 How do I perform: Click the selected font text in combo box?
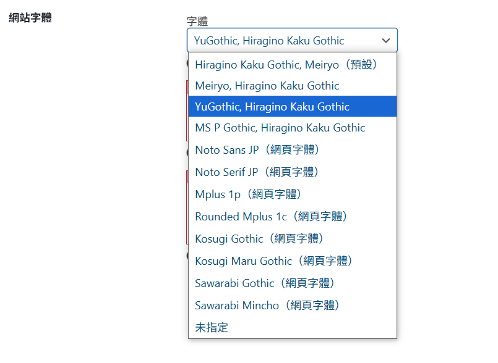[x=269, y=41]
